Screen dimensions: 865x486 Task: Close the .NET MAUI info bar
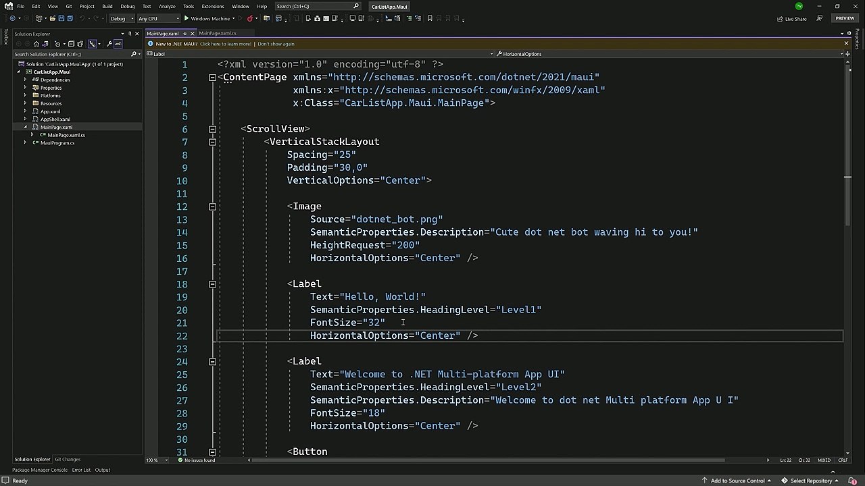(x=846, y=44)
